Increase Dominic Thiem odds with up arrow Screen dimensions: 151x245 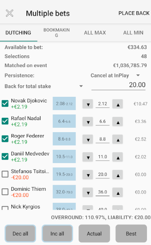(x=118, y=192)
